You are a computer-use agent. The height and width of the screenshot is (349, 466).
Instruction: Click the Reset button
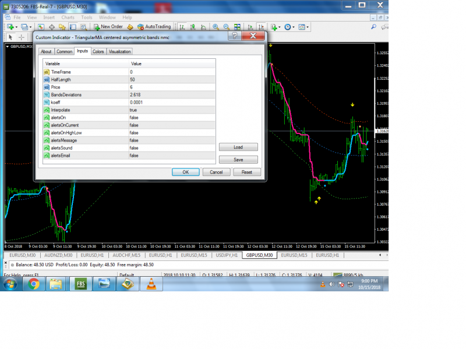247,172
